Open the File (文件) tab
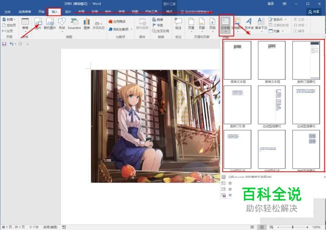This screenshot has height=230, width=326. click(x=8, y=12)
